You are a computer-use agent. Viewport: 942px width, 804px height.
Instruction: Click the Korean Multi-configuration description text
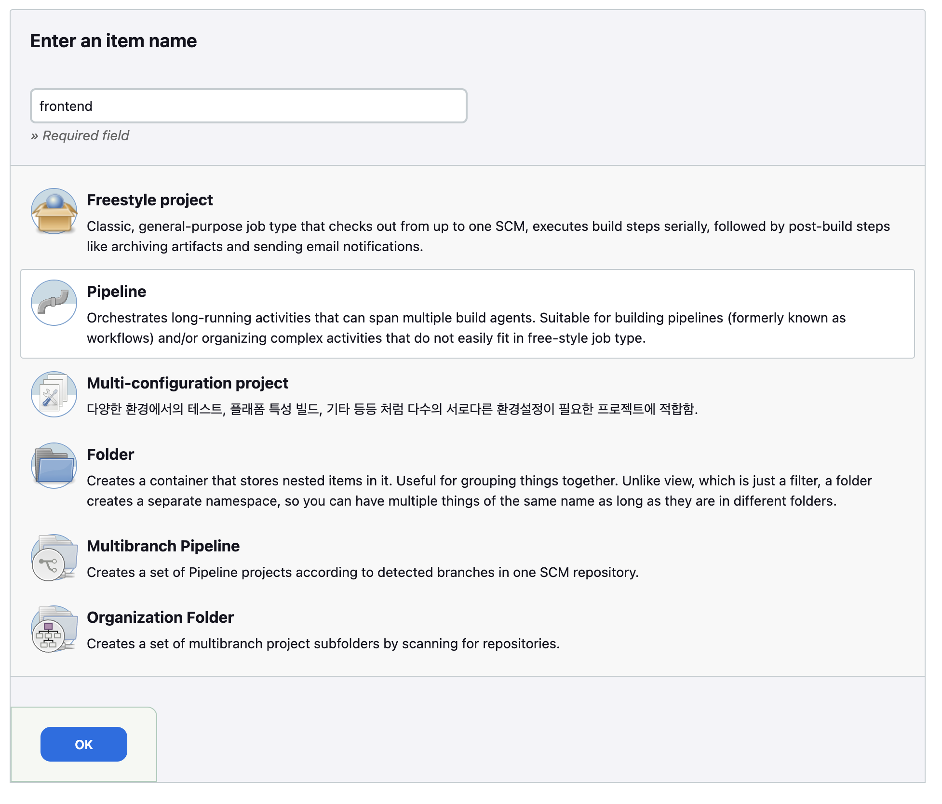pos(392,409)
